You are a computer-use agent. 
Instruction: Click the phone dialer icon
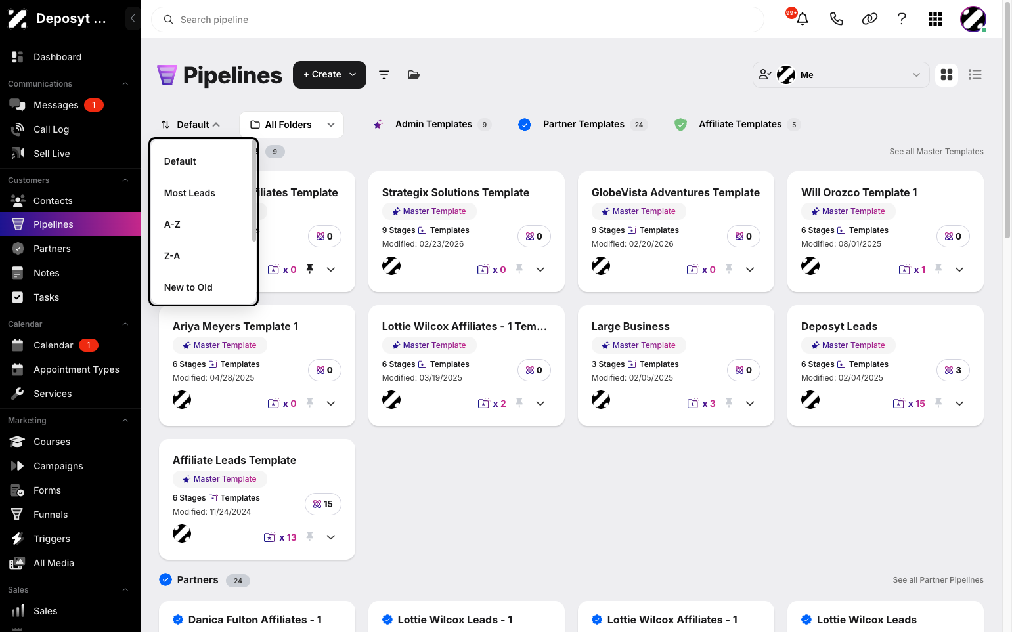tap(836, 19)
